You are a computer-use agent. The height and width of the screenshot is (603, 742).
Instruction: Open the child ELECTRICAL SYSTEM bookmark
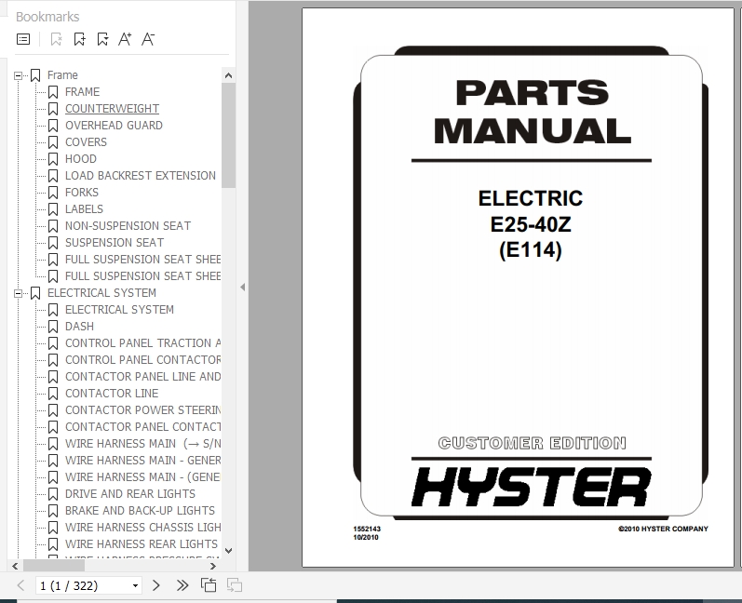pos(119,310)
